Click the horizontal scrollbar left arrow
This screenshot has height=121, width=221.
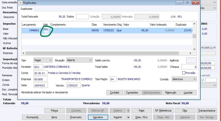[x=23, y=53]
